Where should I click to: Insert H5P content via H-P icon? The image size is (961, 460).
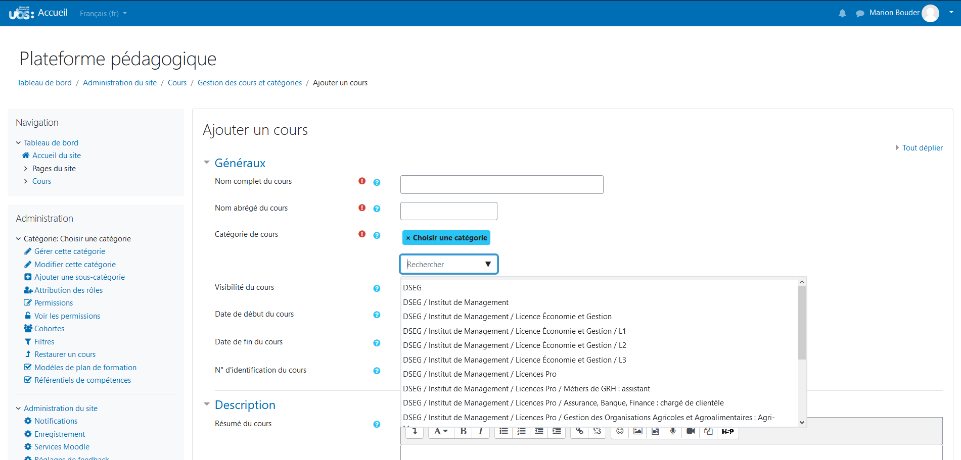click(727, 432)
